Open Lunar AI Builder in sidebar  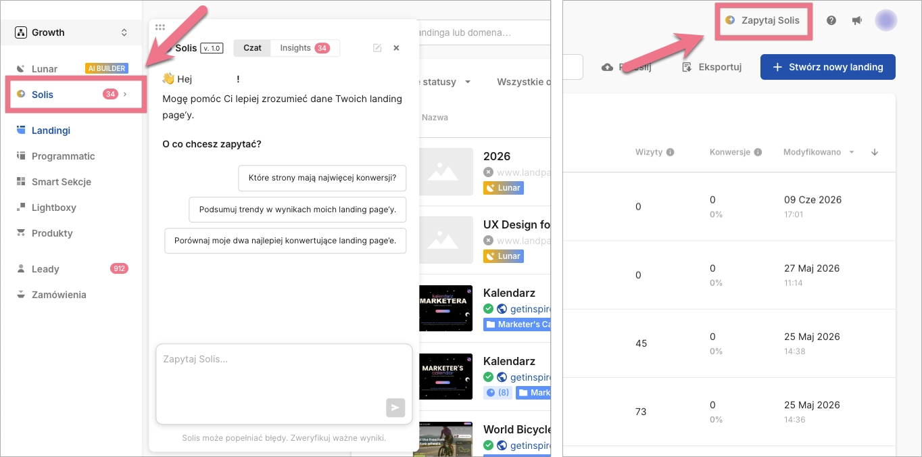[71, 68]
